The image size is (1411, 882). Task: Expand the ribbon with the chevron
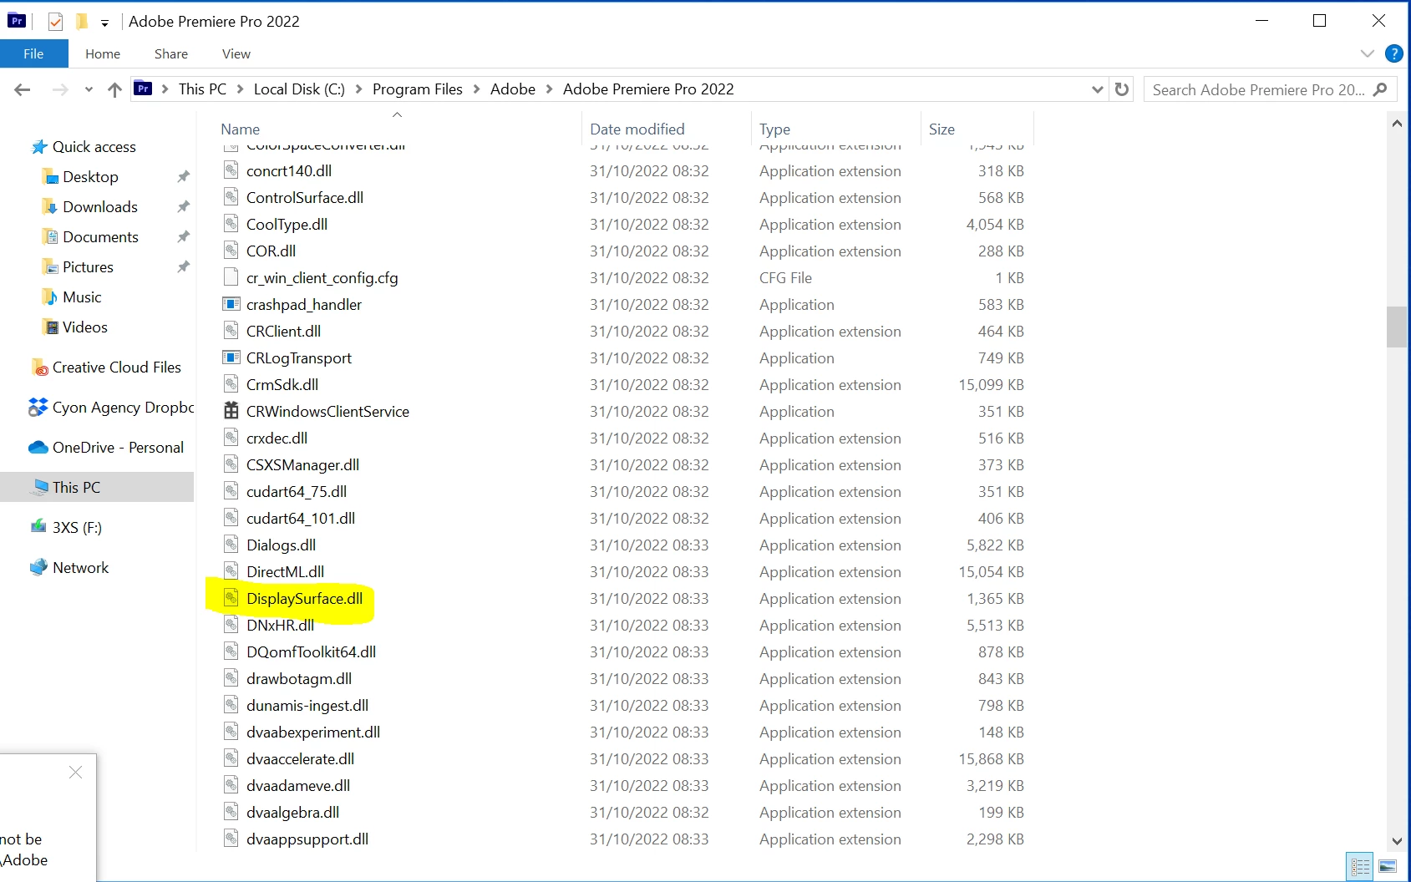(1367, 53)
